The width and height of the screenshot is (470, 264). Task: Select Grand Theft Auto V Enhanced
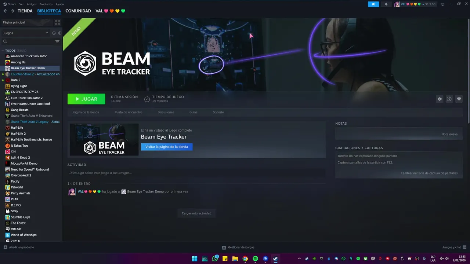31,116
